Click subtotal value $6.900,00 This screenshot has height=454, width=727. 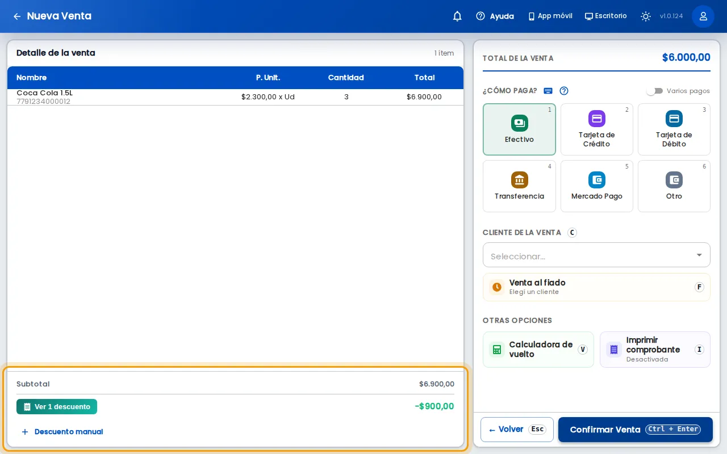pyautogui.click(x=437, y=384)
